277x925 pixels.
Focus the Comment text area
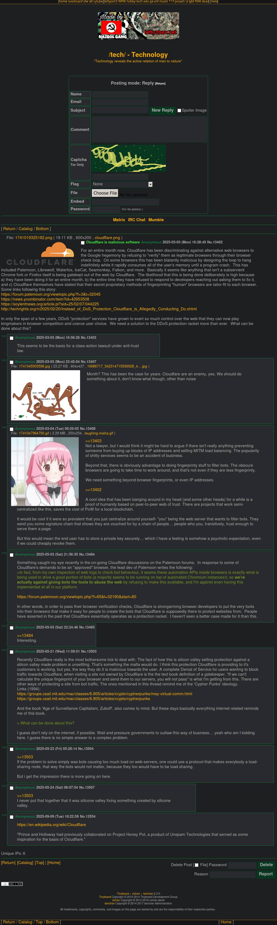(149, 130)
